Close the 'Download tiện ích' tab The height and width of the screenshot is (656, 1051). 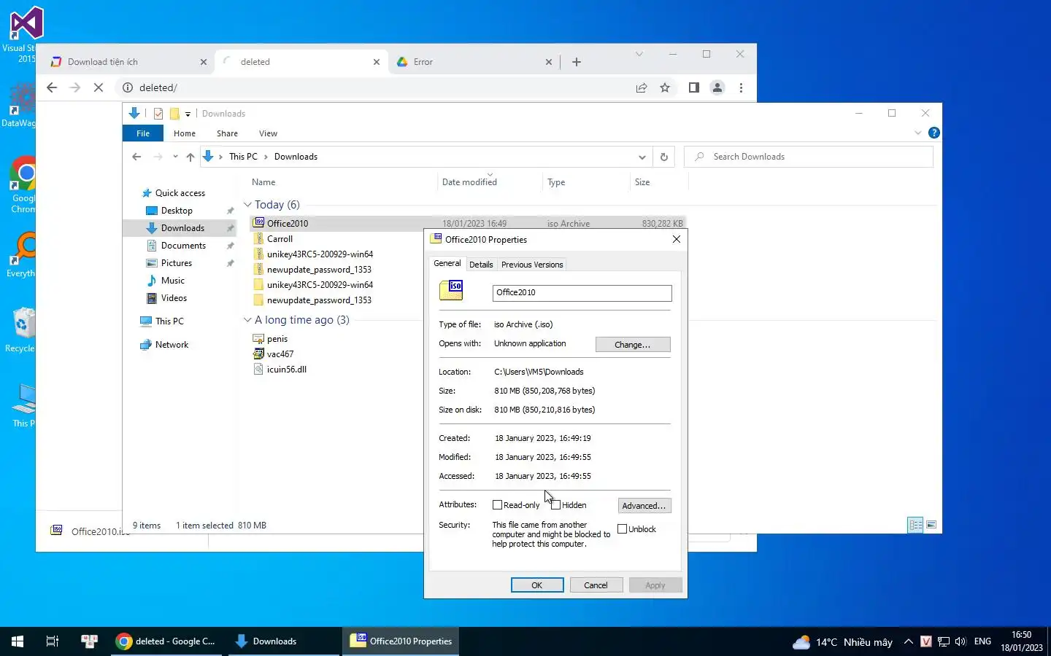(x=204, y=62)
